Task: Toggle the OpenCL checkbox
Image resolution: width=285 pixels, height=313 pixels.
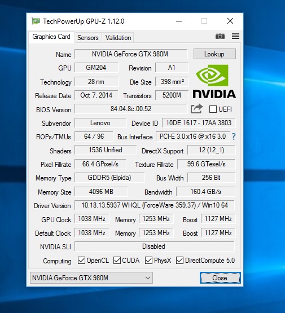Action: click(81, 261)
